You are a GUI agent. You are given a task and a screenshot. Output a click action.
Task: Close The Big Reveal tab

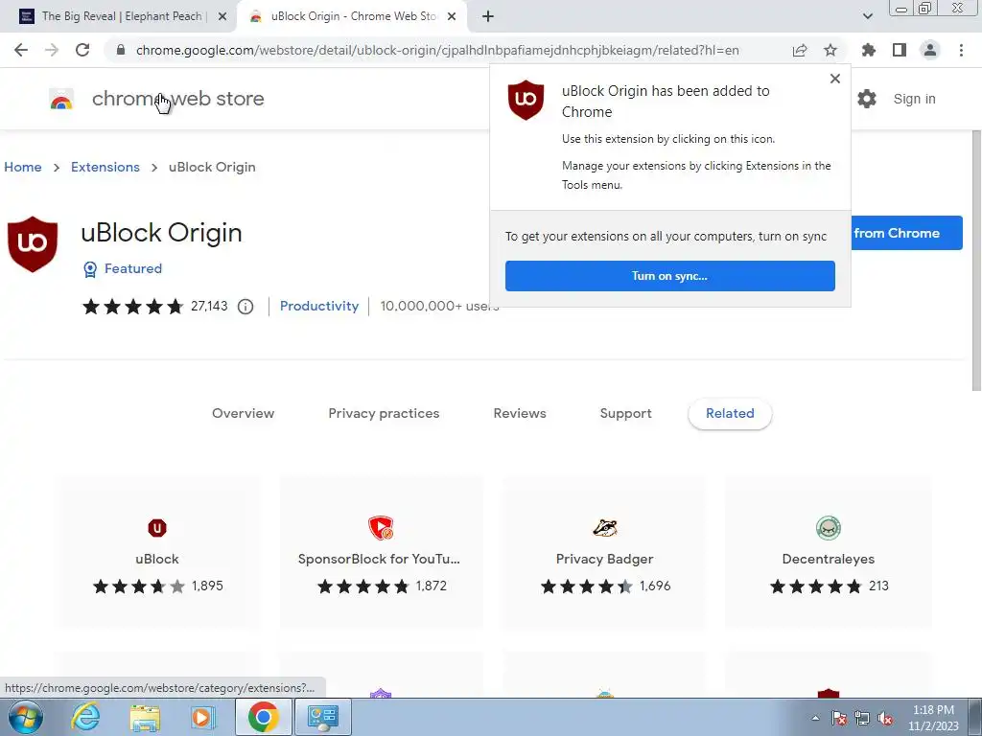222,17
